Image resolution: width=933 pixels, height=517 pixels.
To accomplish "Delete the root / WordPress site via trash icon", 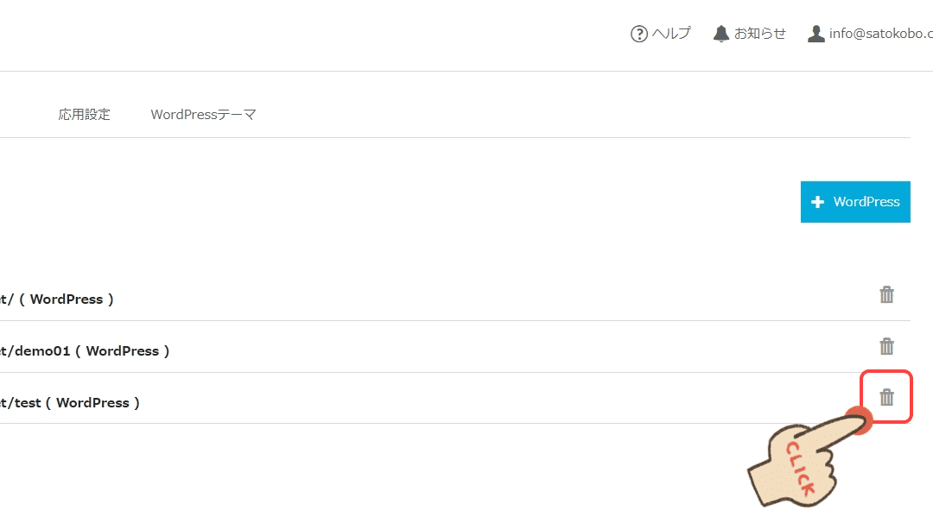I will point(886,294).
